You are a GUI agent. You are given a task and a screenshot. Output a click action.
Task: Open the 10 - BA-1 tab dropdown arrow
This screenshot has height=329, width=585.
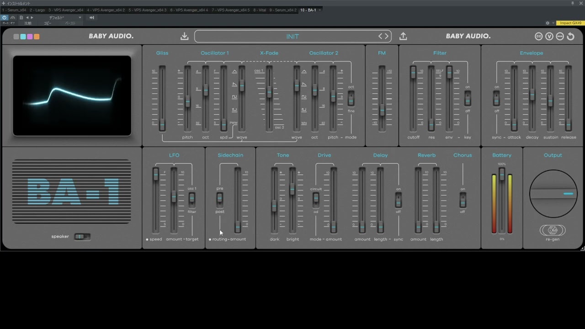[320, 10]
